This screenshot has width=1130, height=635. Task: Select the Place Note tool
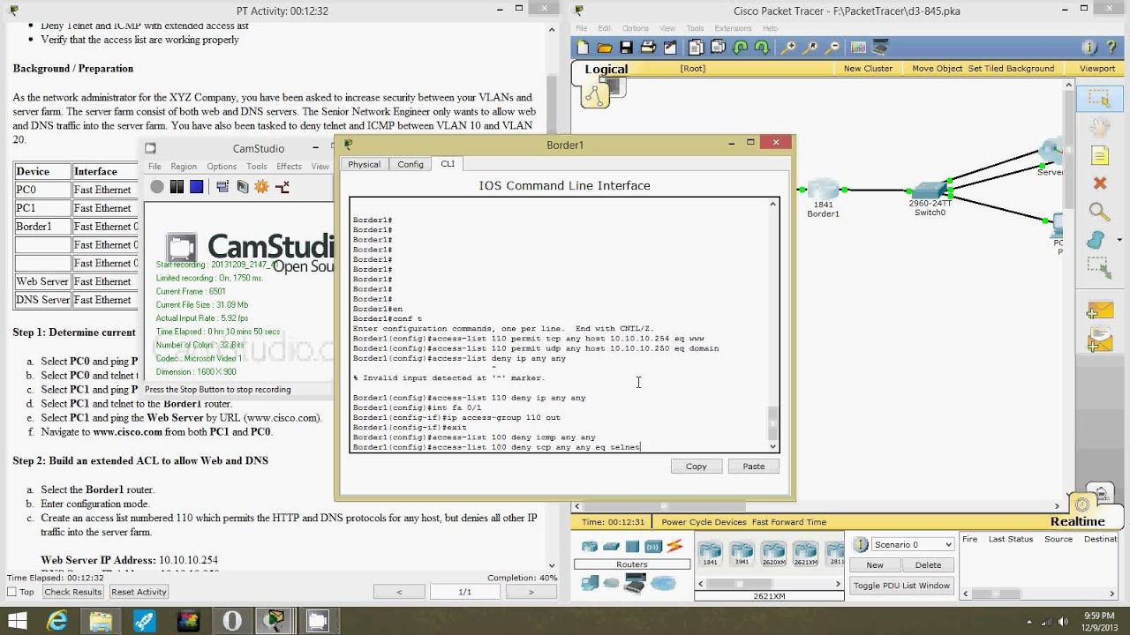point(1099,156)
